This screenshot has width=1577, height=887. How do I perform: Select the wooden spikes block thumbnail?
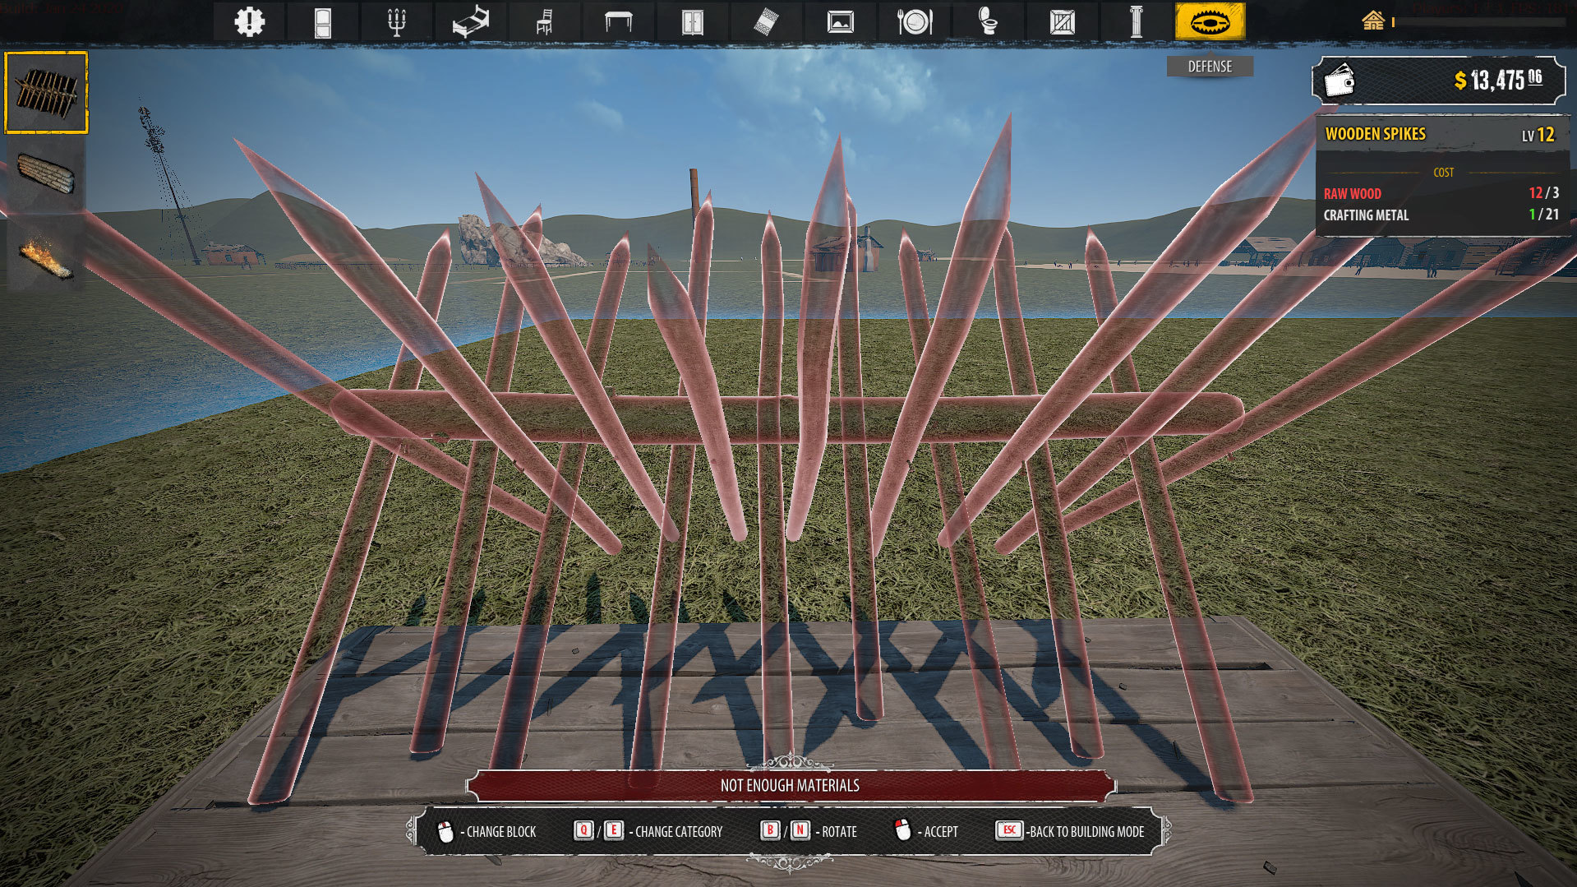(x=46, y=92)
